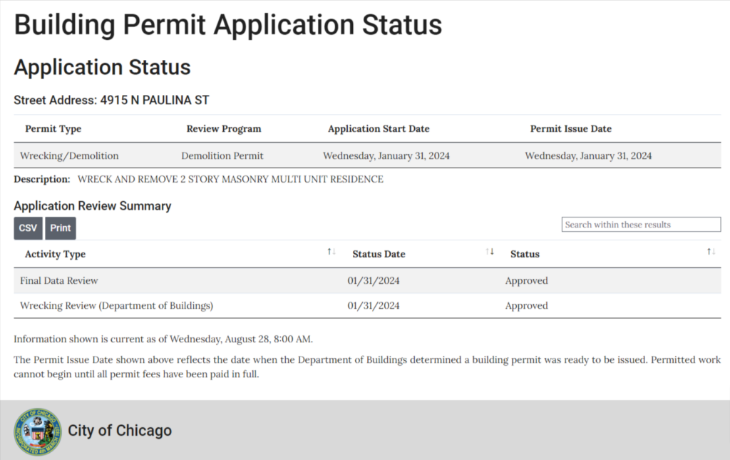Select the Wrecking Review (Department of Buildings) row
This screenshot has height=460, width=730.
click(116, 306)
